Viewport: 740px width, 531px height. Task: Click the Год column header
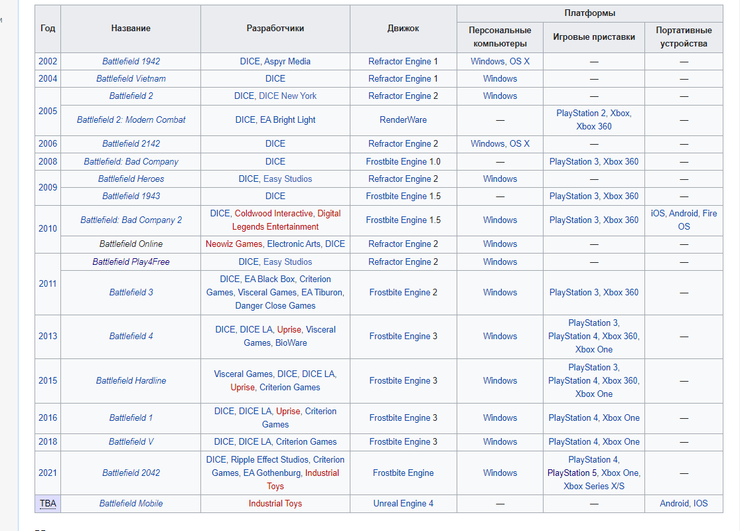[x=48, y=29]
